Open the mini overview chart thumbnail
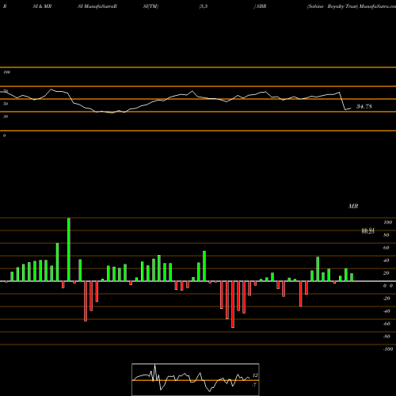Viewport: 396px width, 396px height. [196, 379]
